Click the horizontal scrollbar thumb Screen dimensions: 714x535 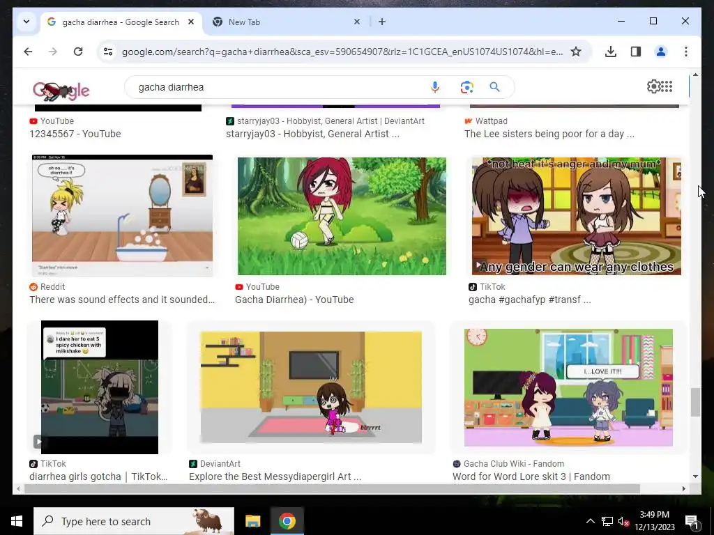[332, 488]
